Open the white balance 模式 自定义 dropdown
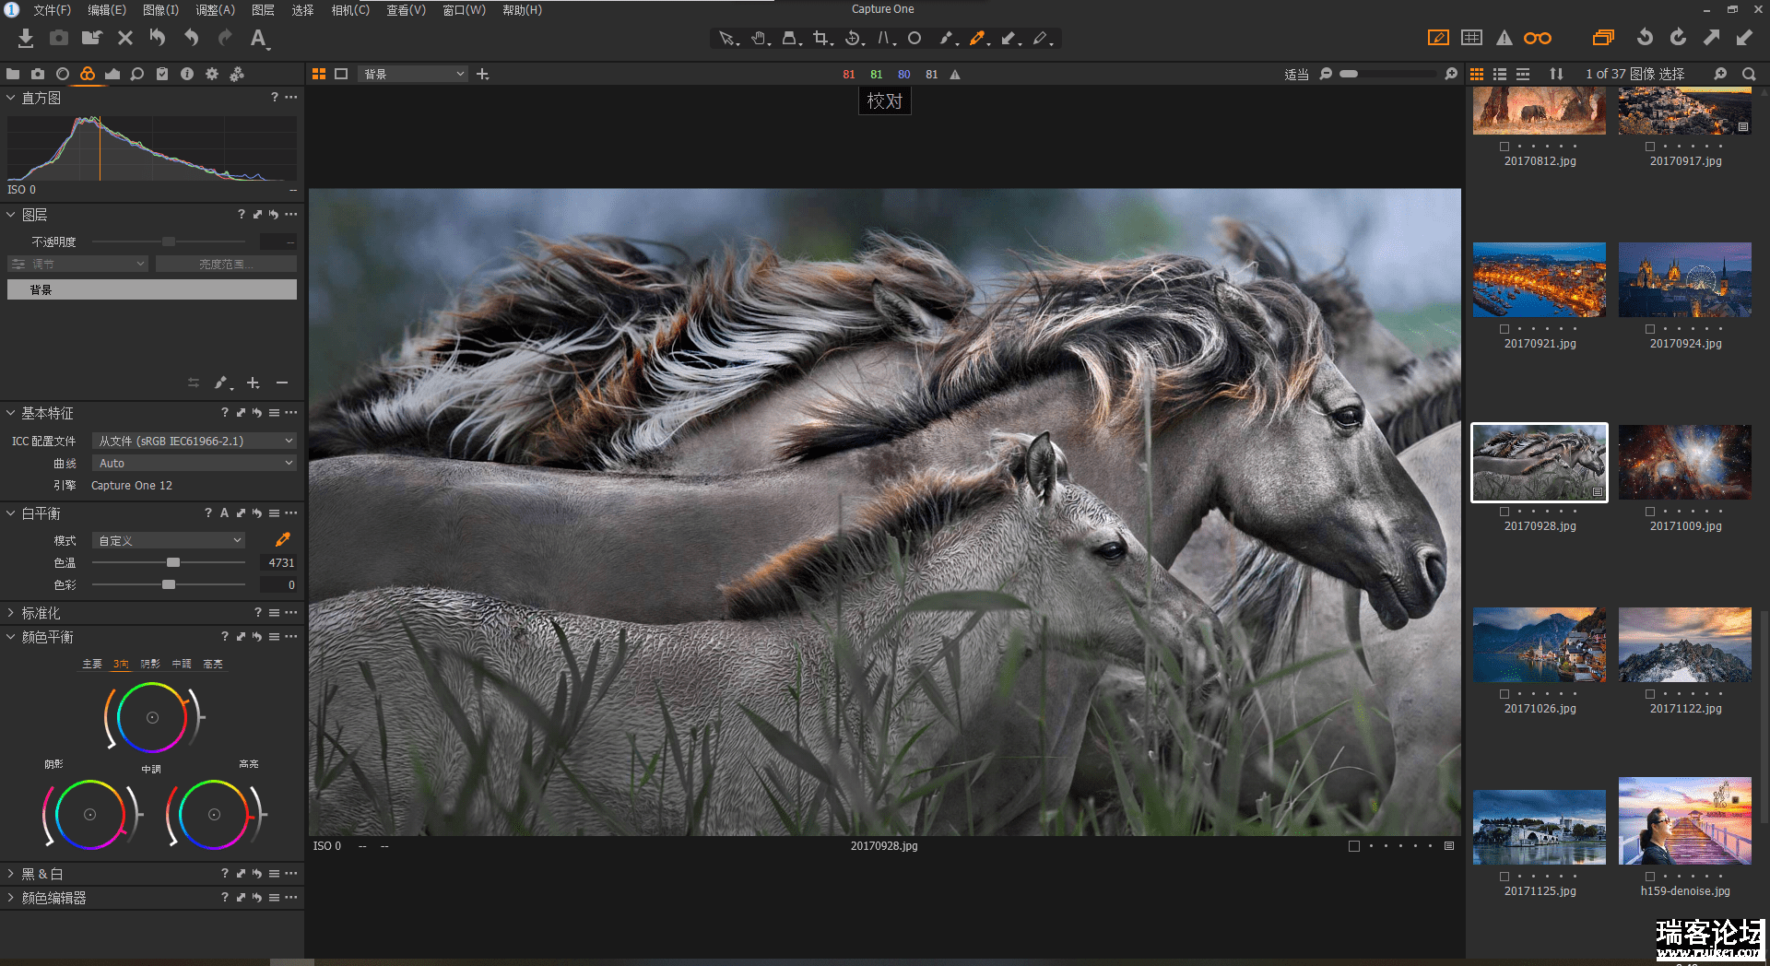This screenshot has width=1770, height=966. tap(169, 541)
